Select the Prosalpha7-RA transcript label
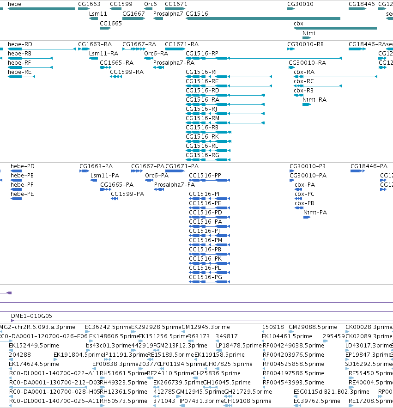 pyautogui.click(x=174, y=63)
